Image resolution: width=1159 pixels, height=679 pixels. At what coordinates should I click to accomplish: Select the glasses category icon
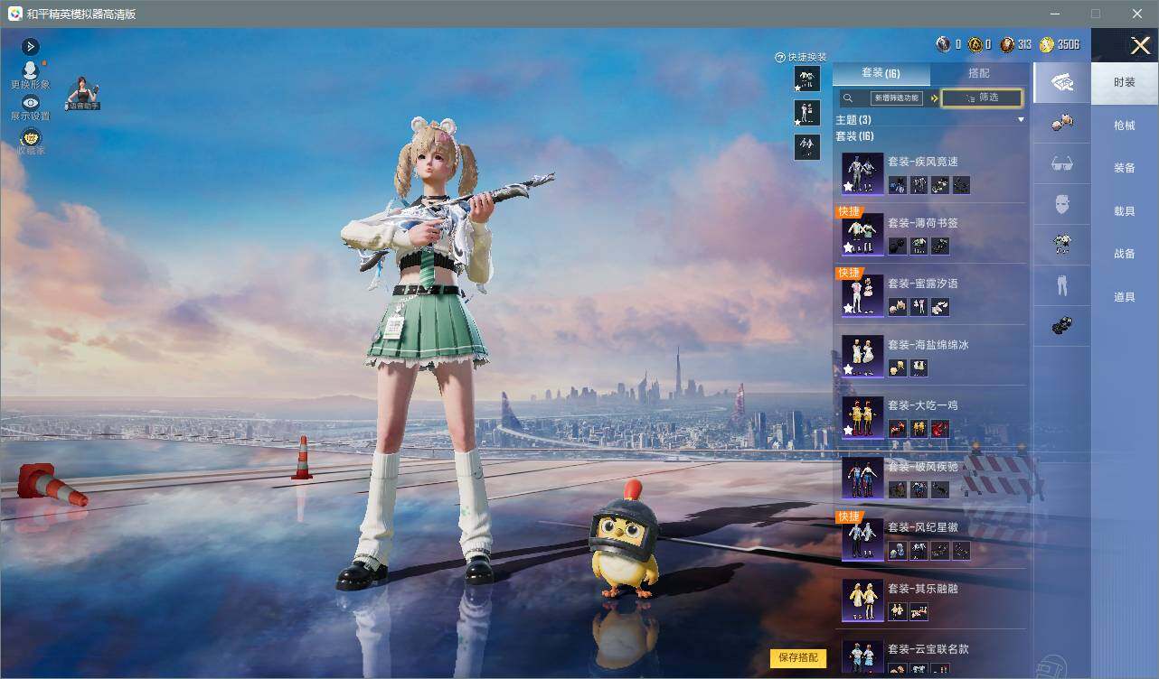tap(1061, 164)
